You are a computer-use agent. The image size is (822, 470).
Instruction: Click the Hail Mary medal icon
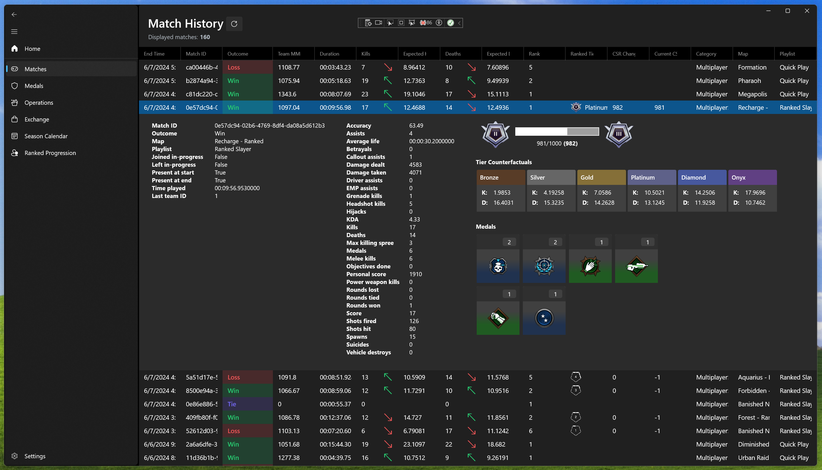590,266
